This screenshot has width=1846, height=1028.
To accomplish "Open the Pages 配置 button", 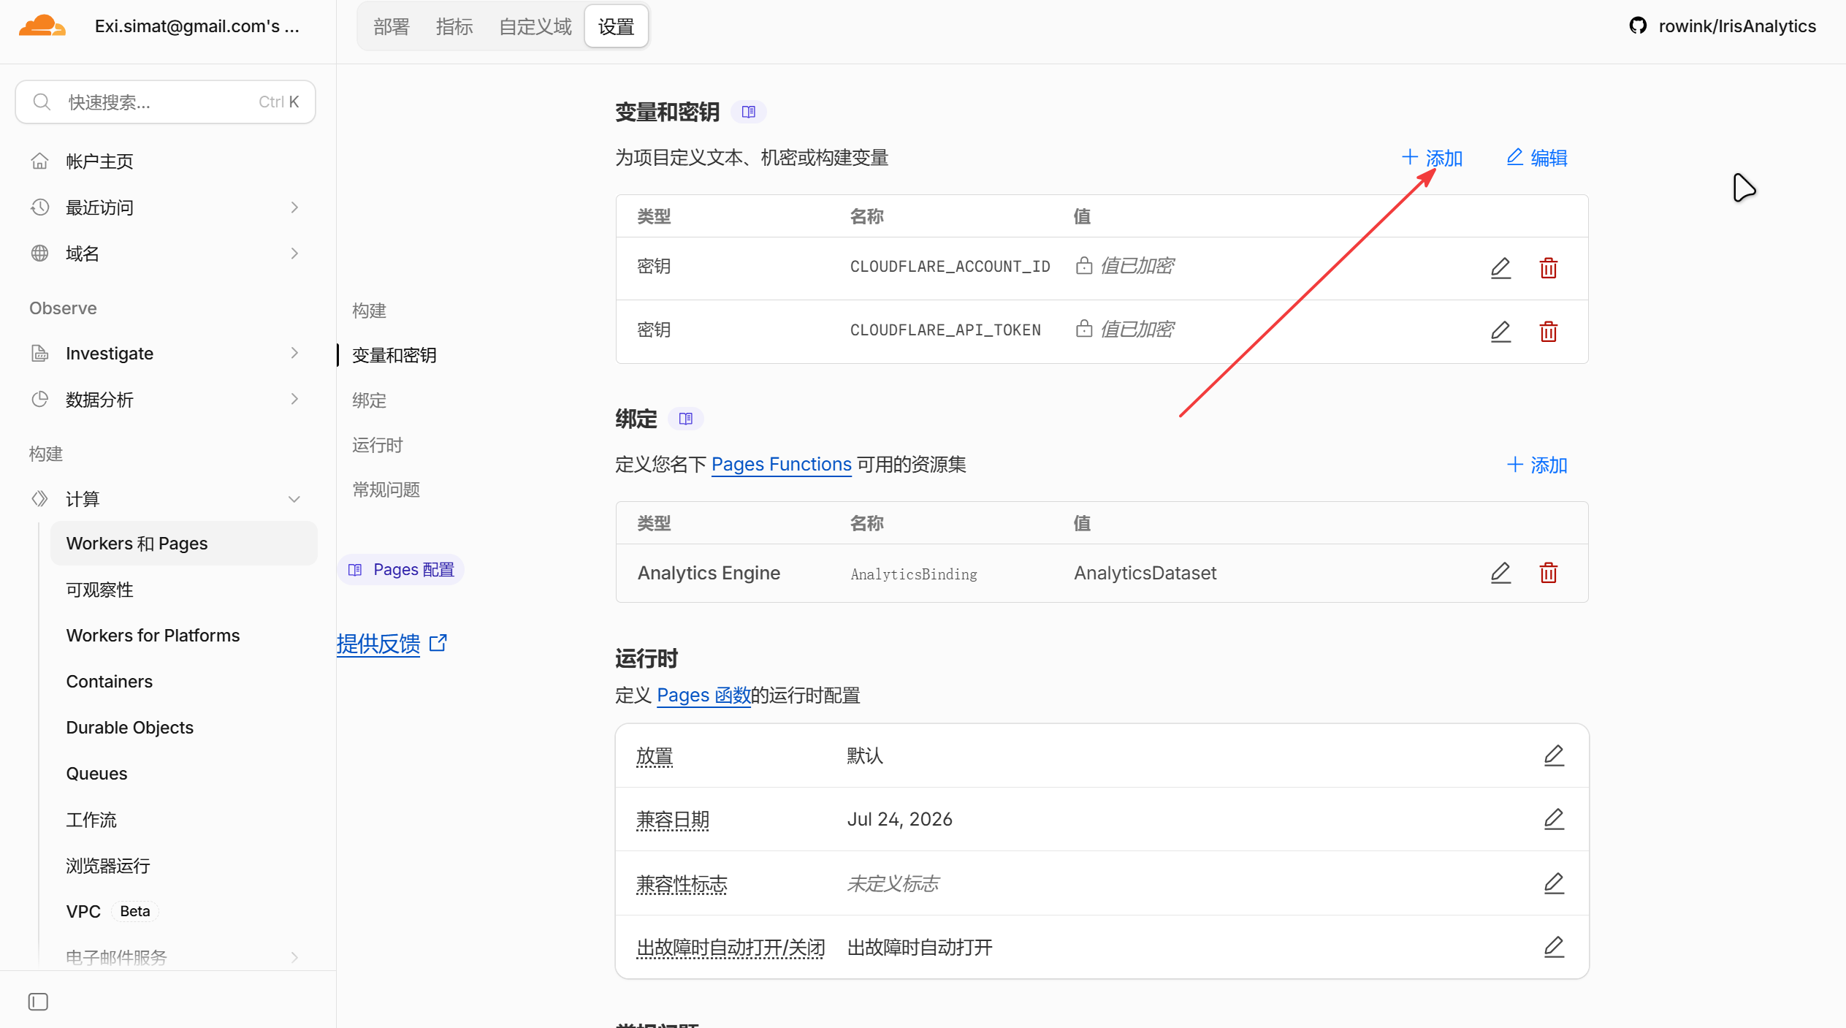I will (401, 569).
